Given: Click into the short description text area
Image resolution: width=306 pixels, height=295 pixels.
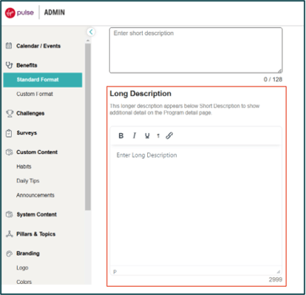Looking at the screenshot, I should click(196, 50).
